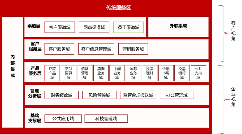The height and width of the screenshot is (134, 242).
Task: Select the 外联集成 block
Action: tap(178, 27)
